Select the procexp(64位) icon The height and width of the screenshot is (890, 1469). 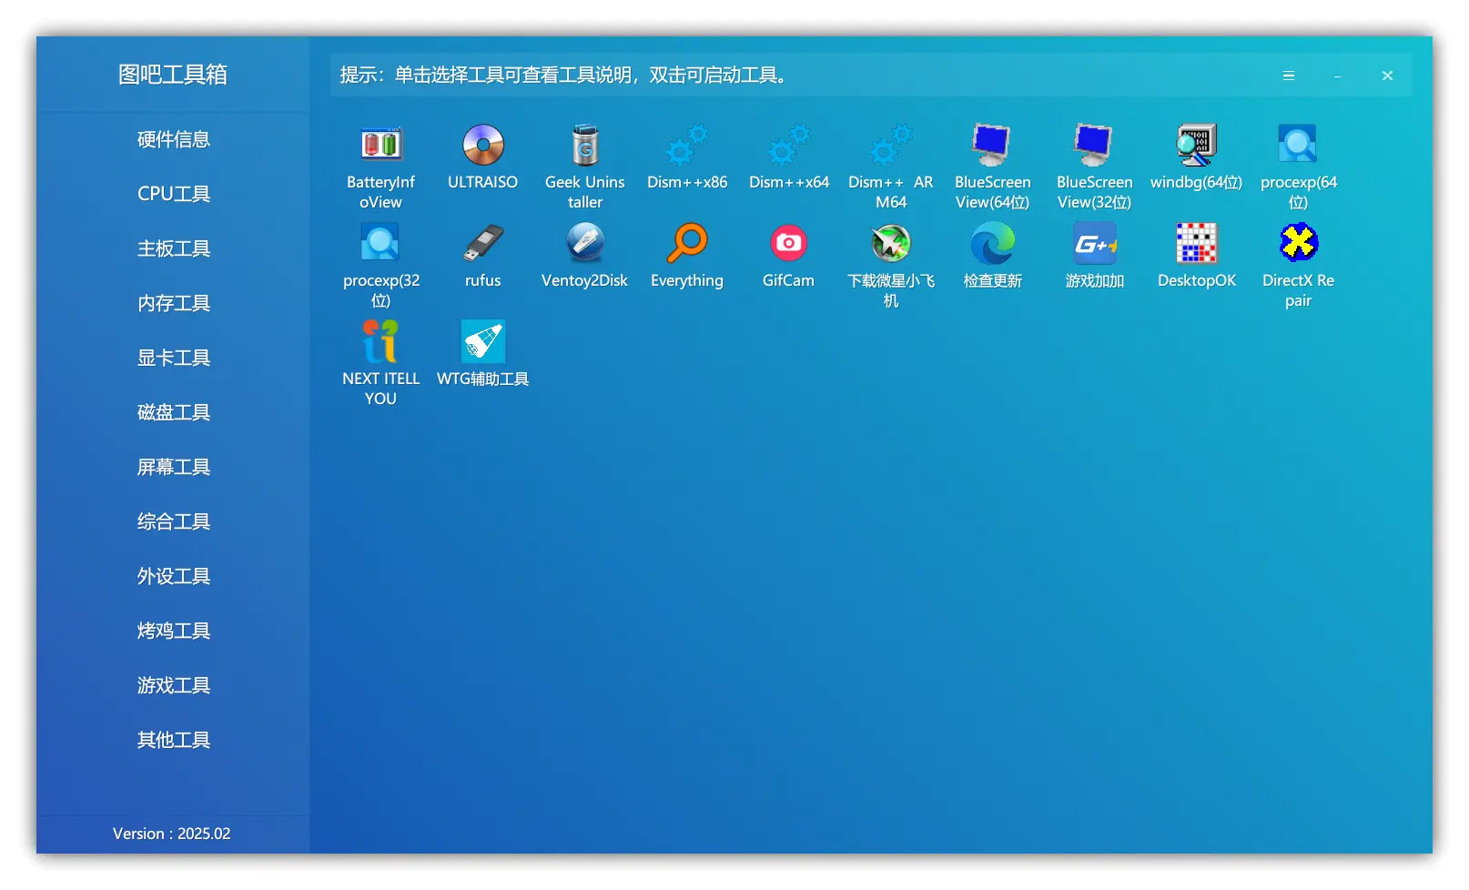1299,145
